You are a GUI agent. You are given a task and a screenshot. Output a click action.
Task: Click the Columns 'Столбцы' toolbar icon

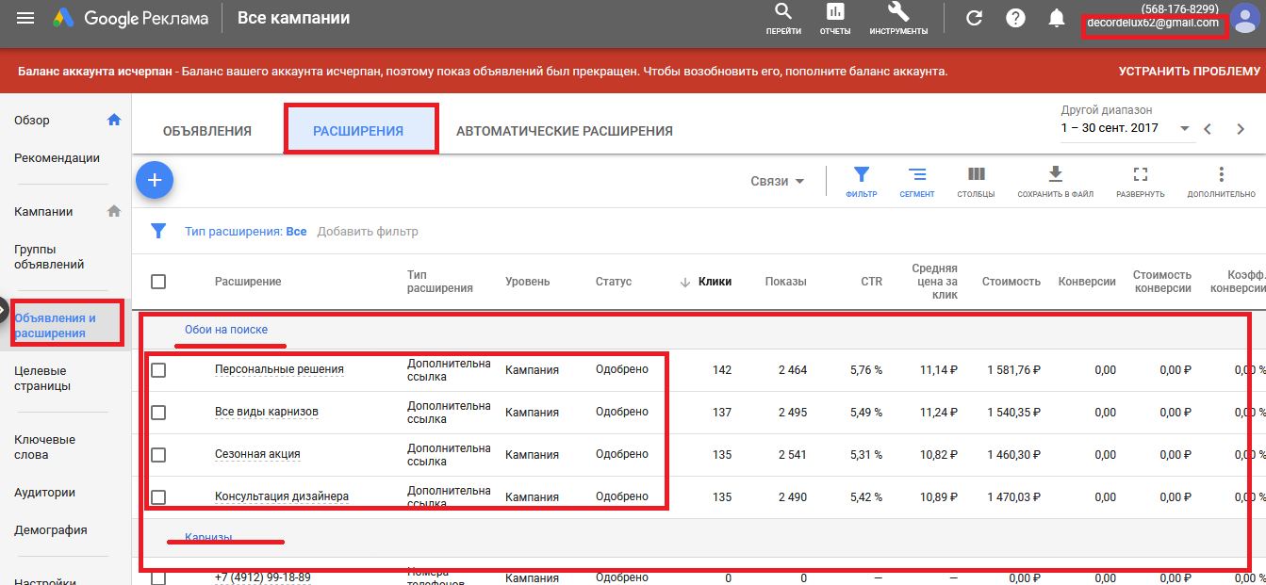[976, 175]
